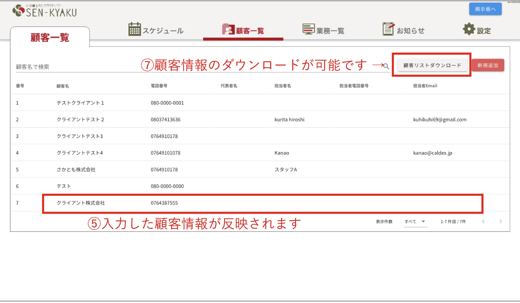Viewport: 520px width, 303px height.
Task: Click the 顧客名 column header
Action: (63, 86)
